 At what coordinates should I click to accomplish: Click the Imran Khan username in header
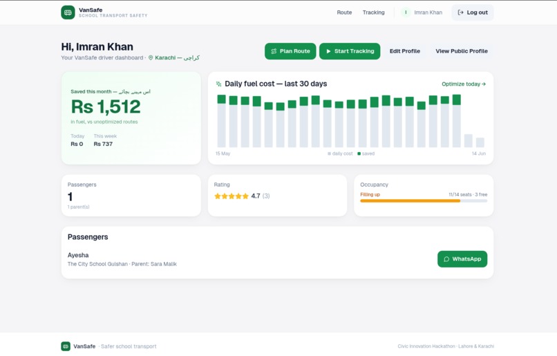click(428, 12)
